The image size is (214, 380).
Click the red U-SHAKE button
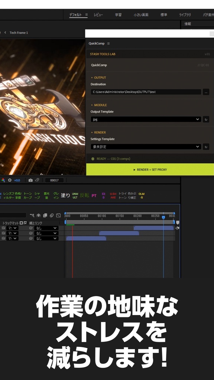click(113, 196)
